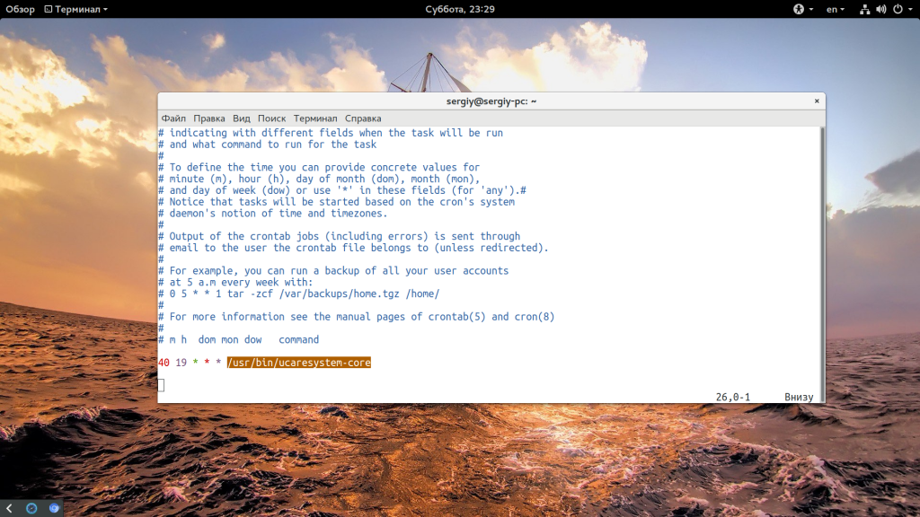Open the Поиск menu
The width and height of the screenshot is (920, 517).
pos(271,118)
